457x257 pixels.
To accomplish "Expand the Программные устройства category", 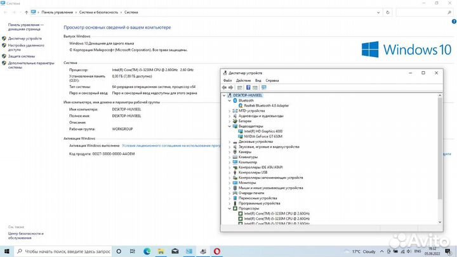I will pyautogui.click(x=229, y=204).
